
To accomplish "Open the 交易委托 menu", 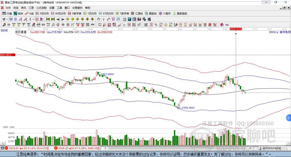I will [x=77, y=8].
